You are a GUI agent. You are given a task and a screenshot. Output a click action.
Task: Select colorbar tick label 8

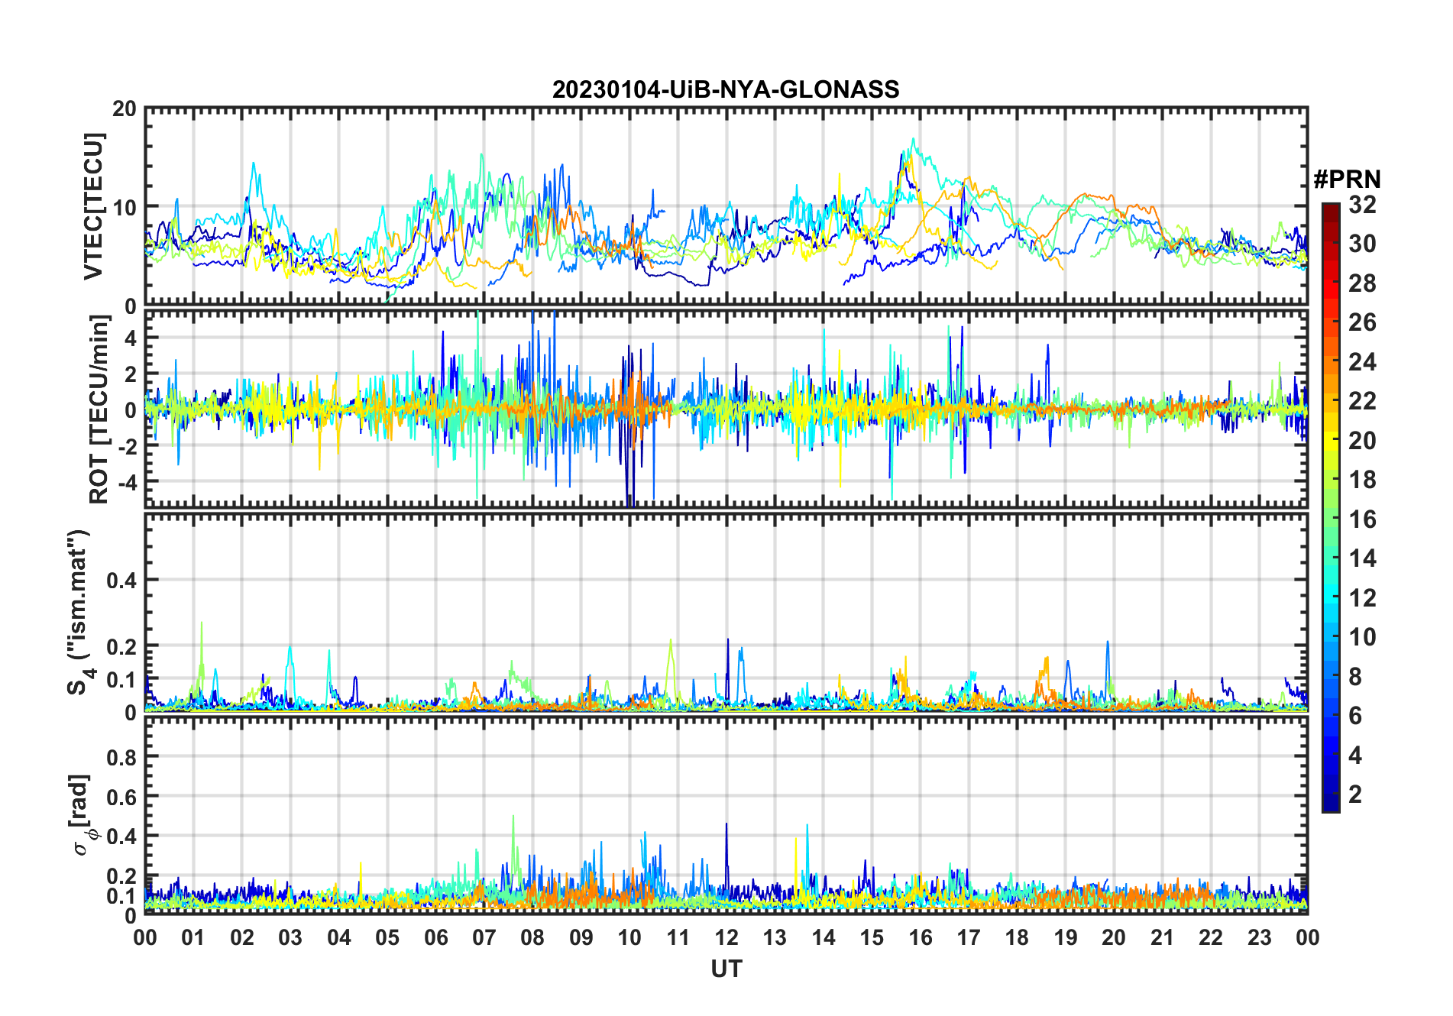1355,676
